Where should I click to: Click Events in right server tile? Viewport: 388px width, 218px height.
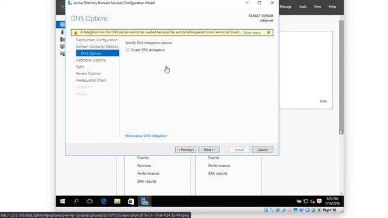point(213,157)
